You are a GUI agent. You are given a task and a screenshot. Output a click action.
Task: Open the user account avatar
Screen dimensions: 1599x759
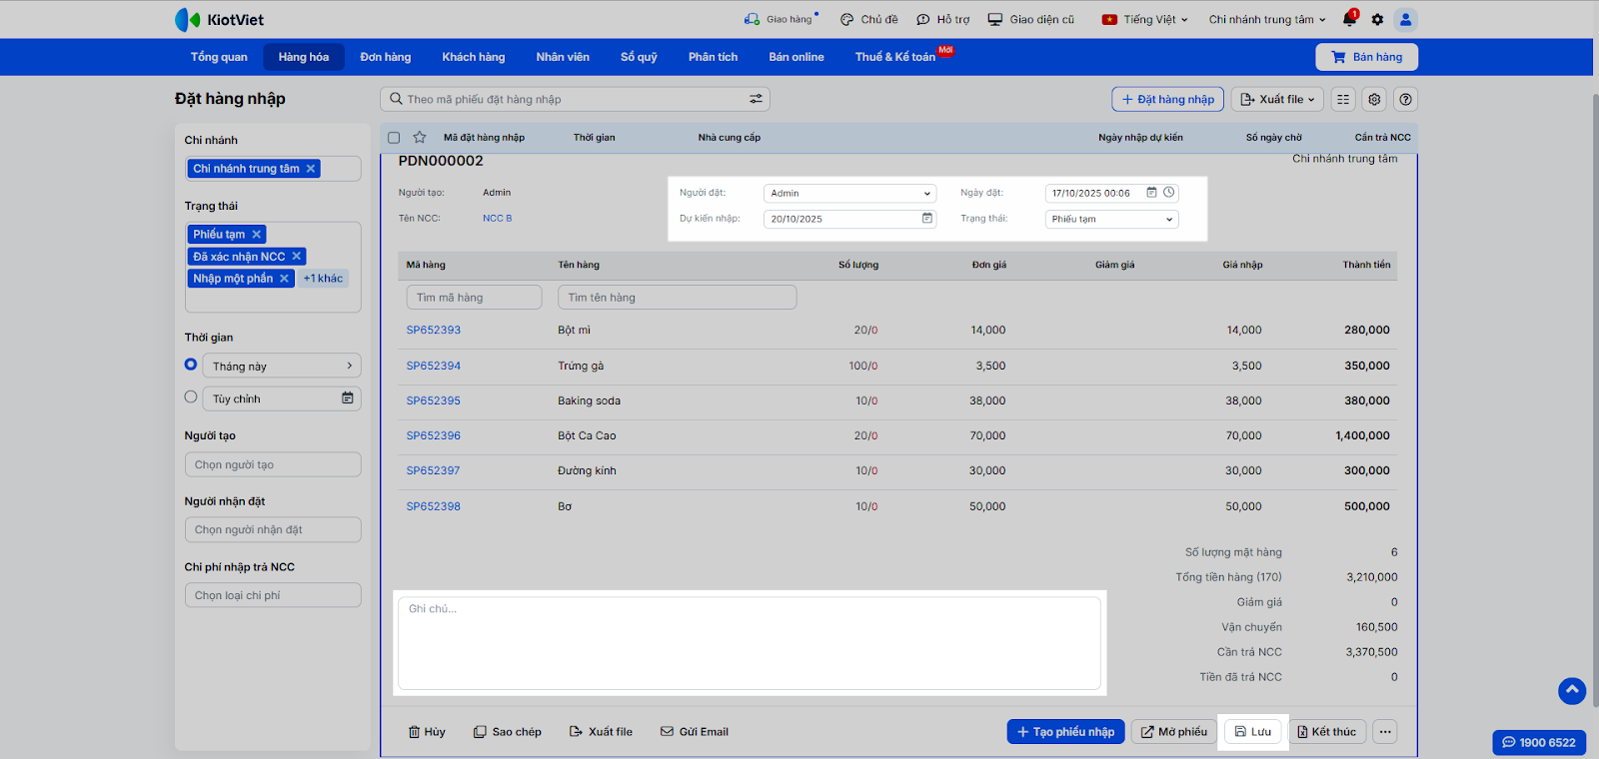coord(1405,19)
